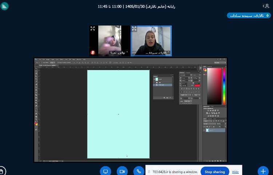The height and width of the screenshot is (175, 273).
Task: Open the Essentials workspace dropdown
Action: pyautogui.click(x=220, y=63)
